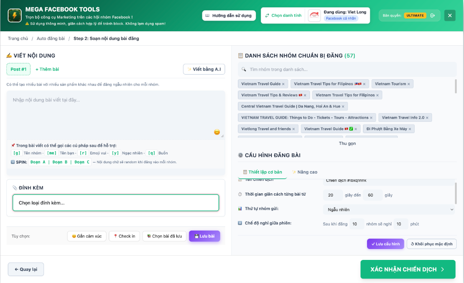Click the post content text area
464x283 pixels.
[116, 115]
